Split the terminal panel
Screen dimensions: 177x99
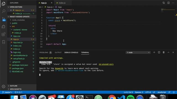tap(159, 53)
